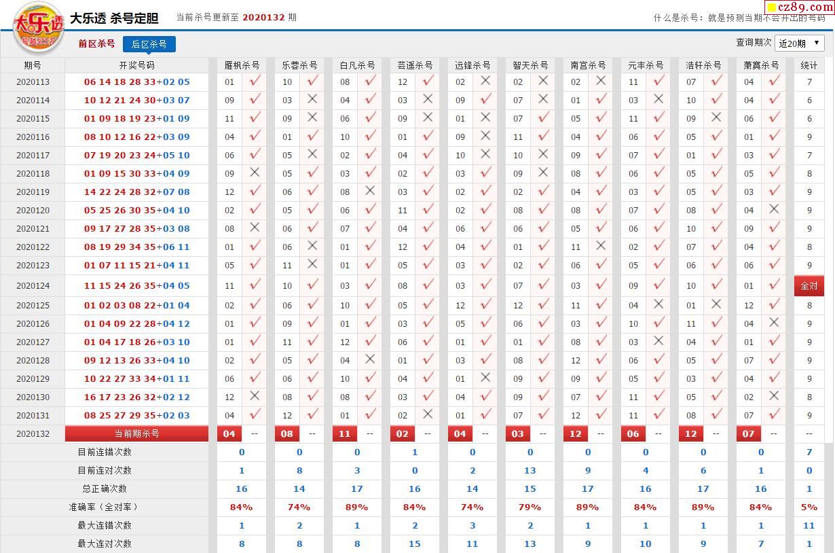
Task: Click cross mark under 萧寞杀号 for 2020130
Action: tap(774, 396)
